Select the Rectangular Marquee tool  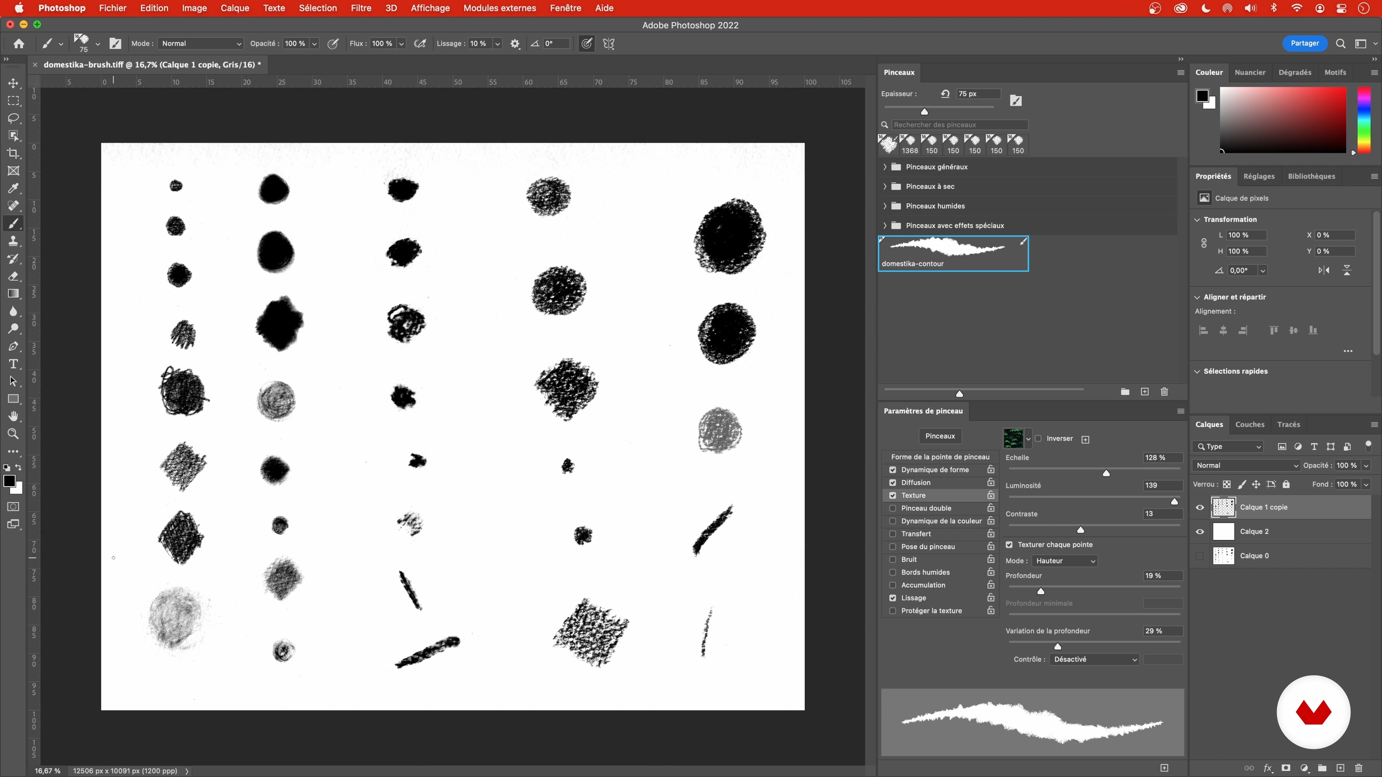point(13,101)
